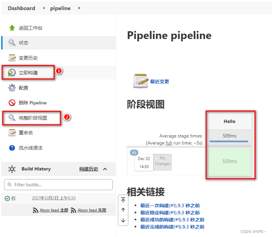
Task: Click the green 589ms stage cell for build #1
Action: pos(229,162)
